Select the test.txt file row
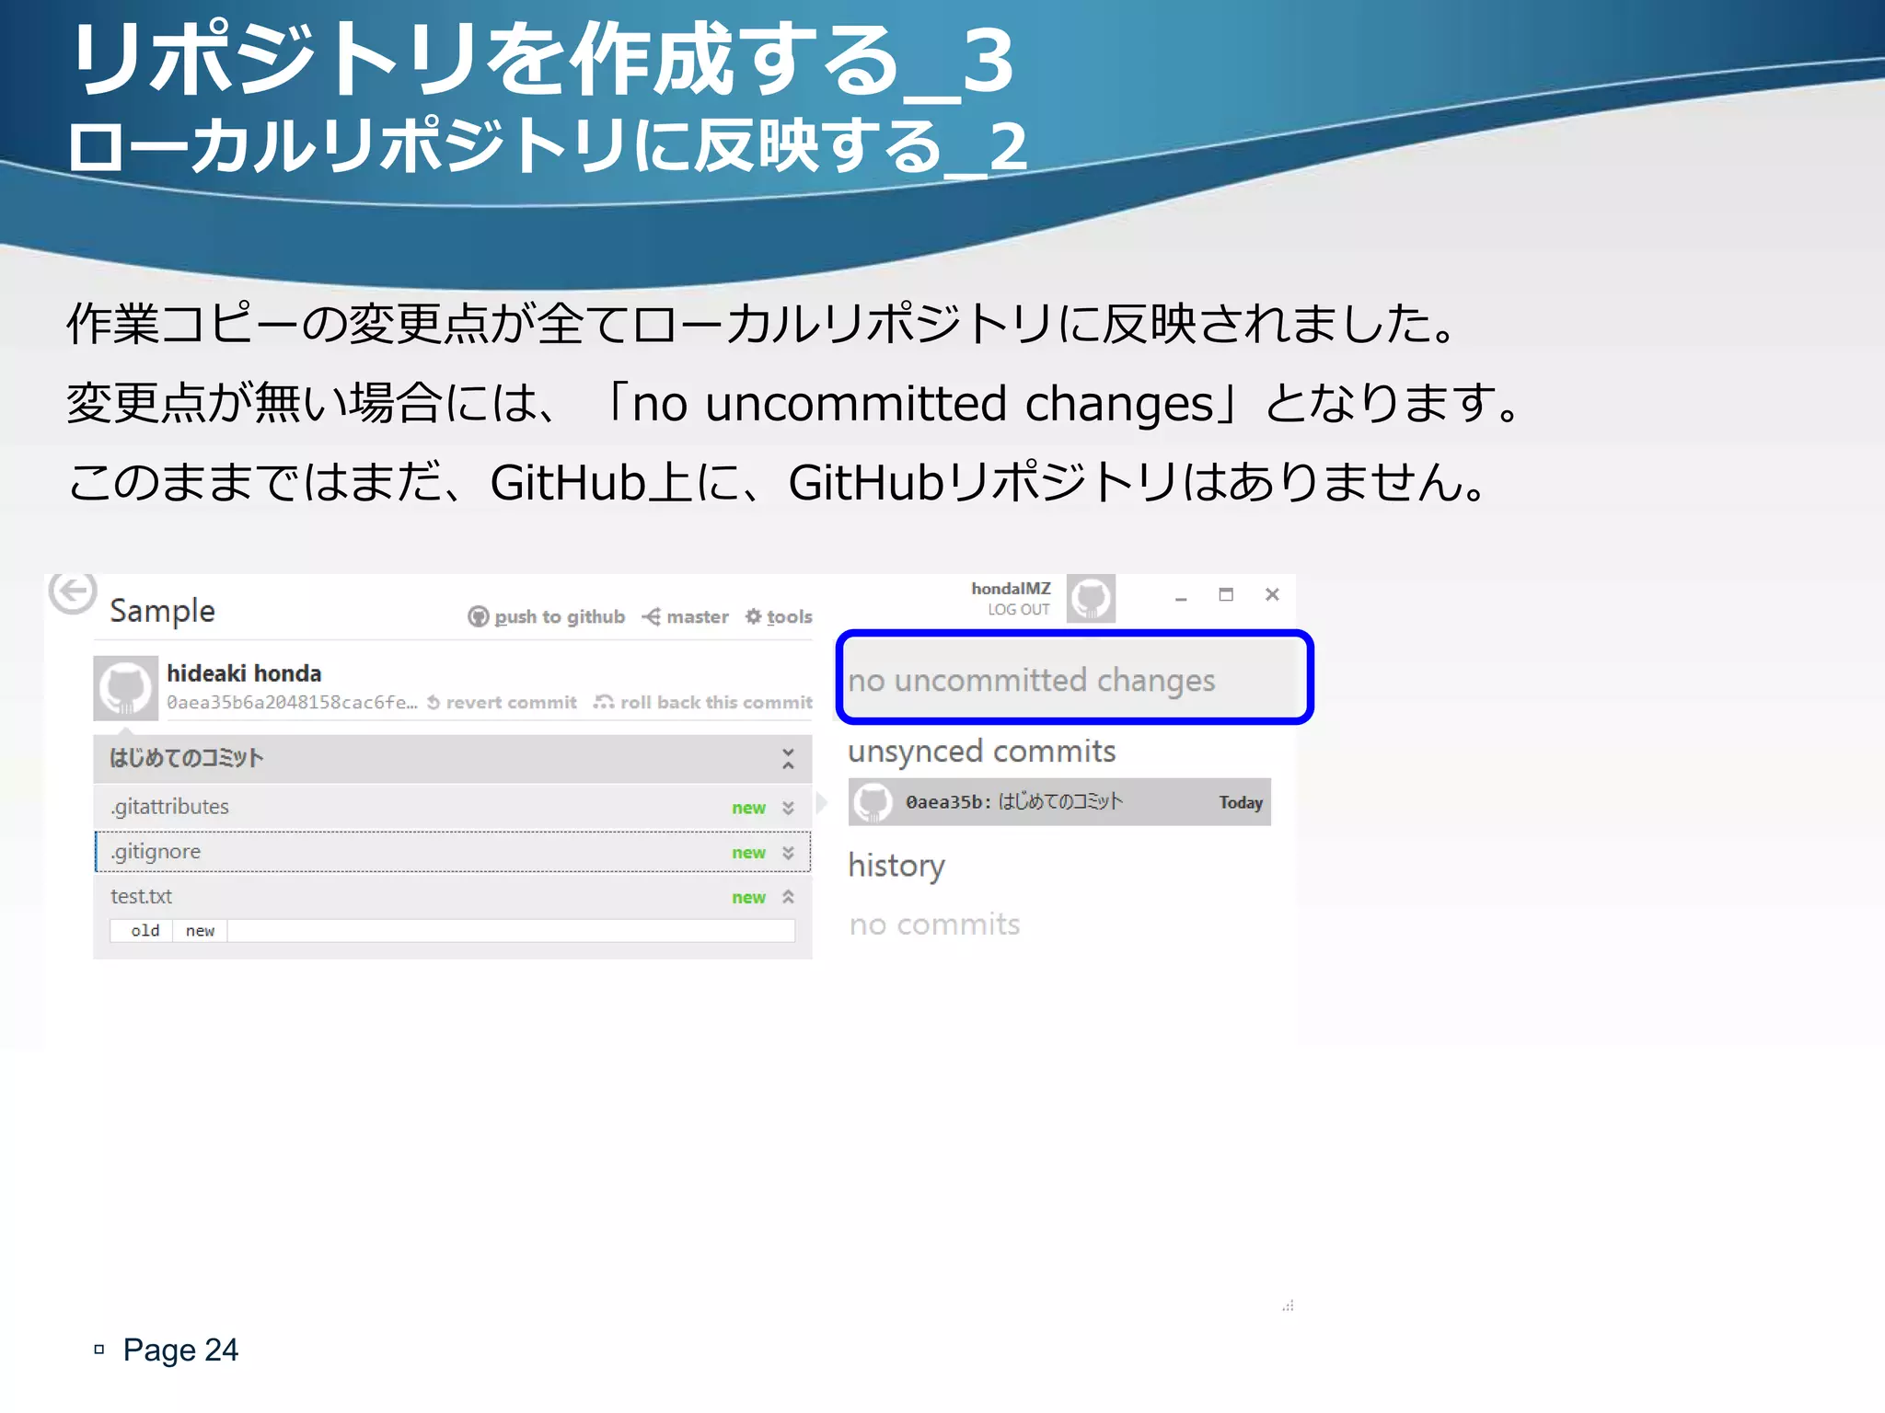The image size is (1885, 1413). [453, 896]
